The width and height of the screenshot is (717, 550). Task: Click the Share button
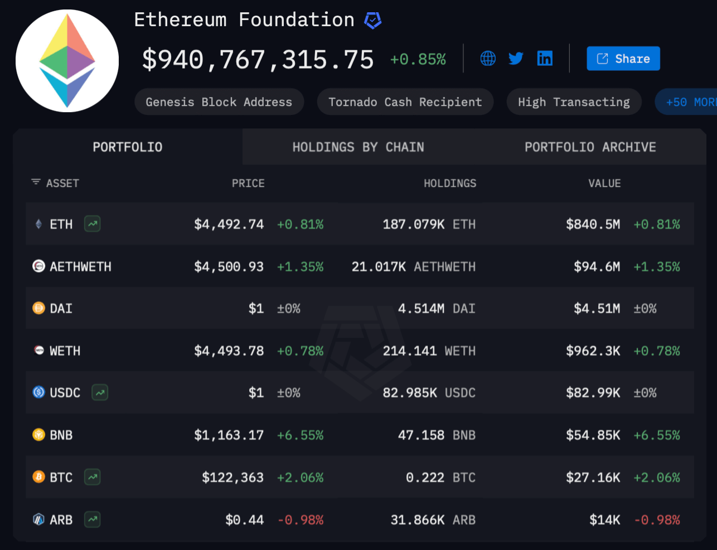tap(623, 59)
